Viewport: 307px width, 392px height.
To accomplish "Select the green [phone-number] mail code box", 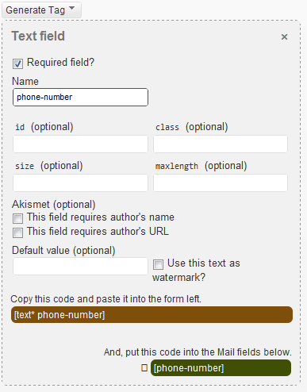I will [x=221, y=368].
